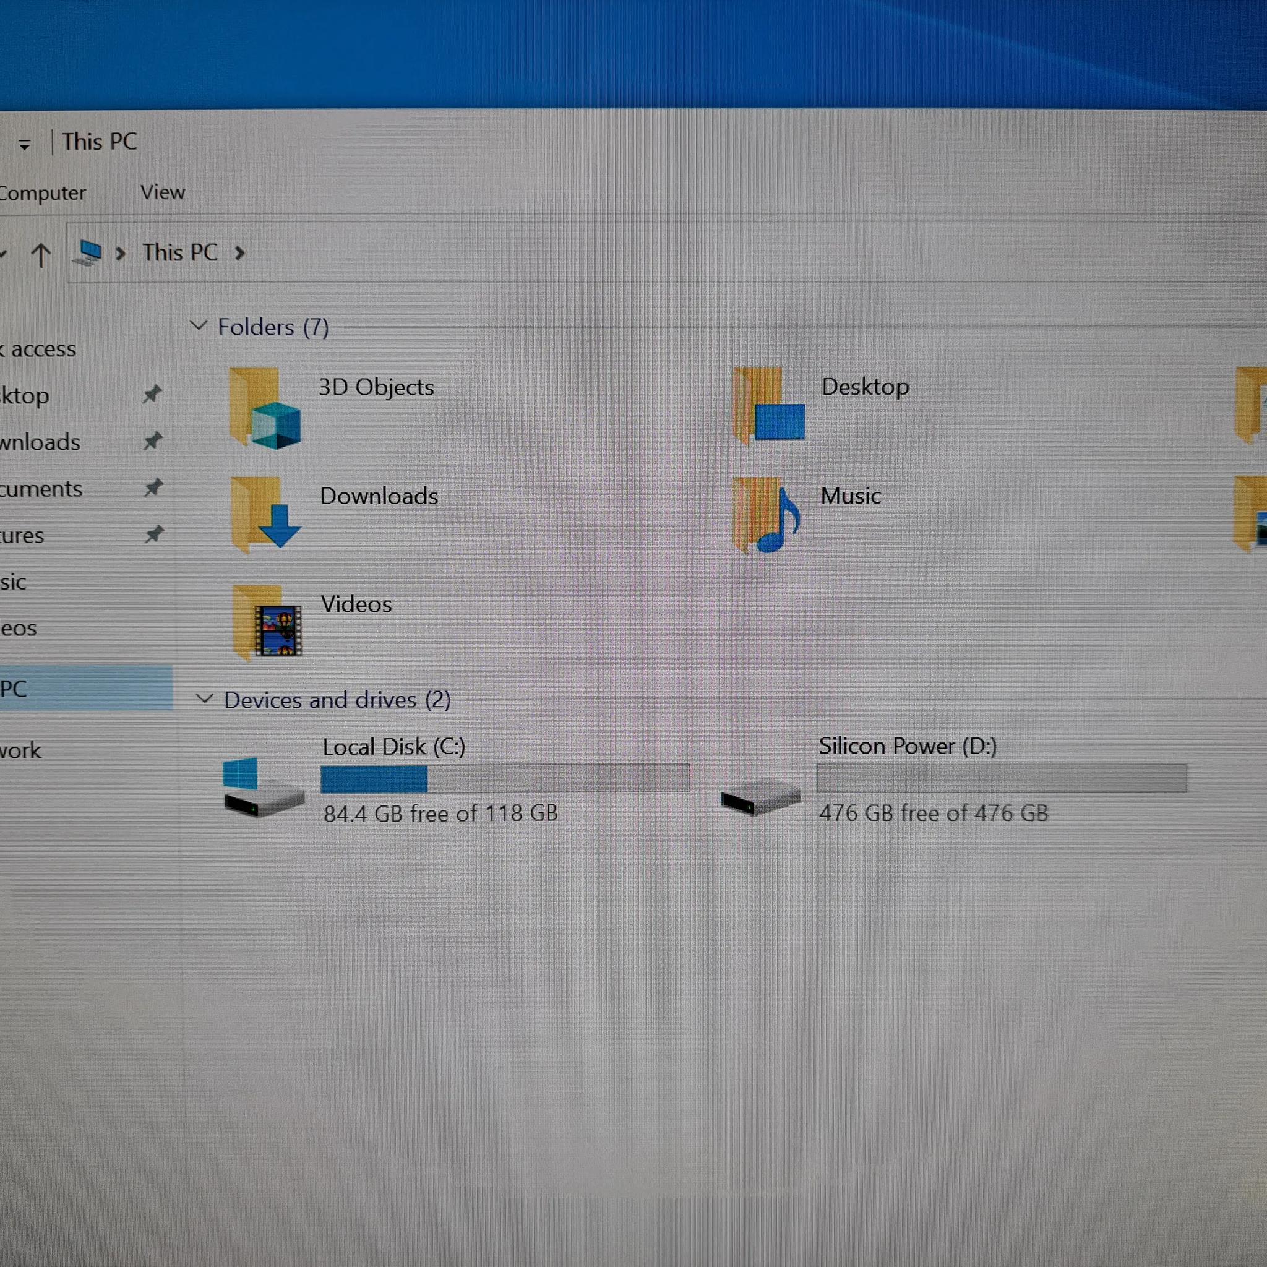1267x1267 pixels.
Task: Select the Silicon Power (D:) drive icon
Action: (x=761, y=796)
